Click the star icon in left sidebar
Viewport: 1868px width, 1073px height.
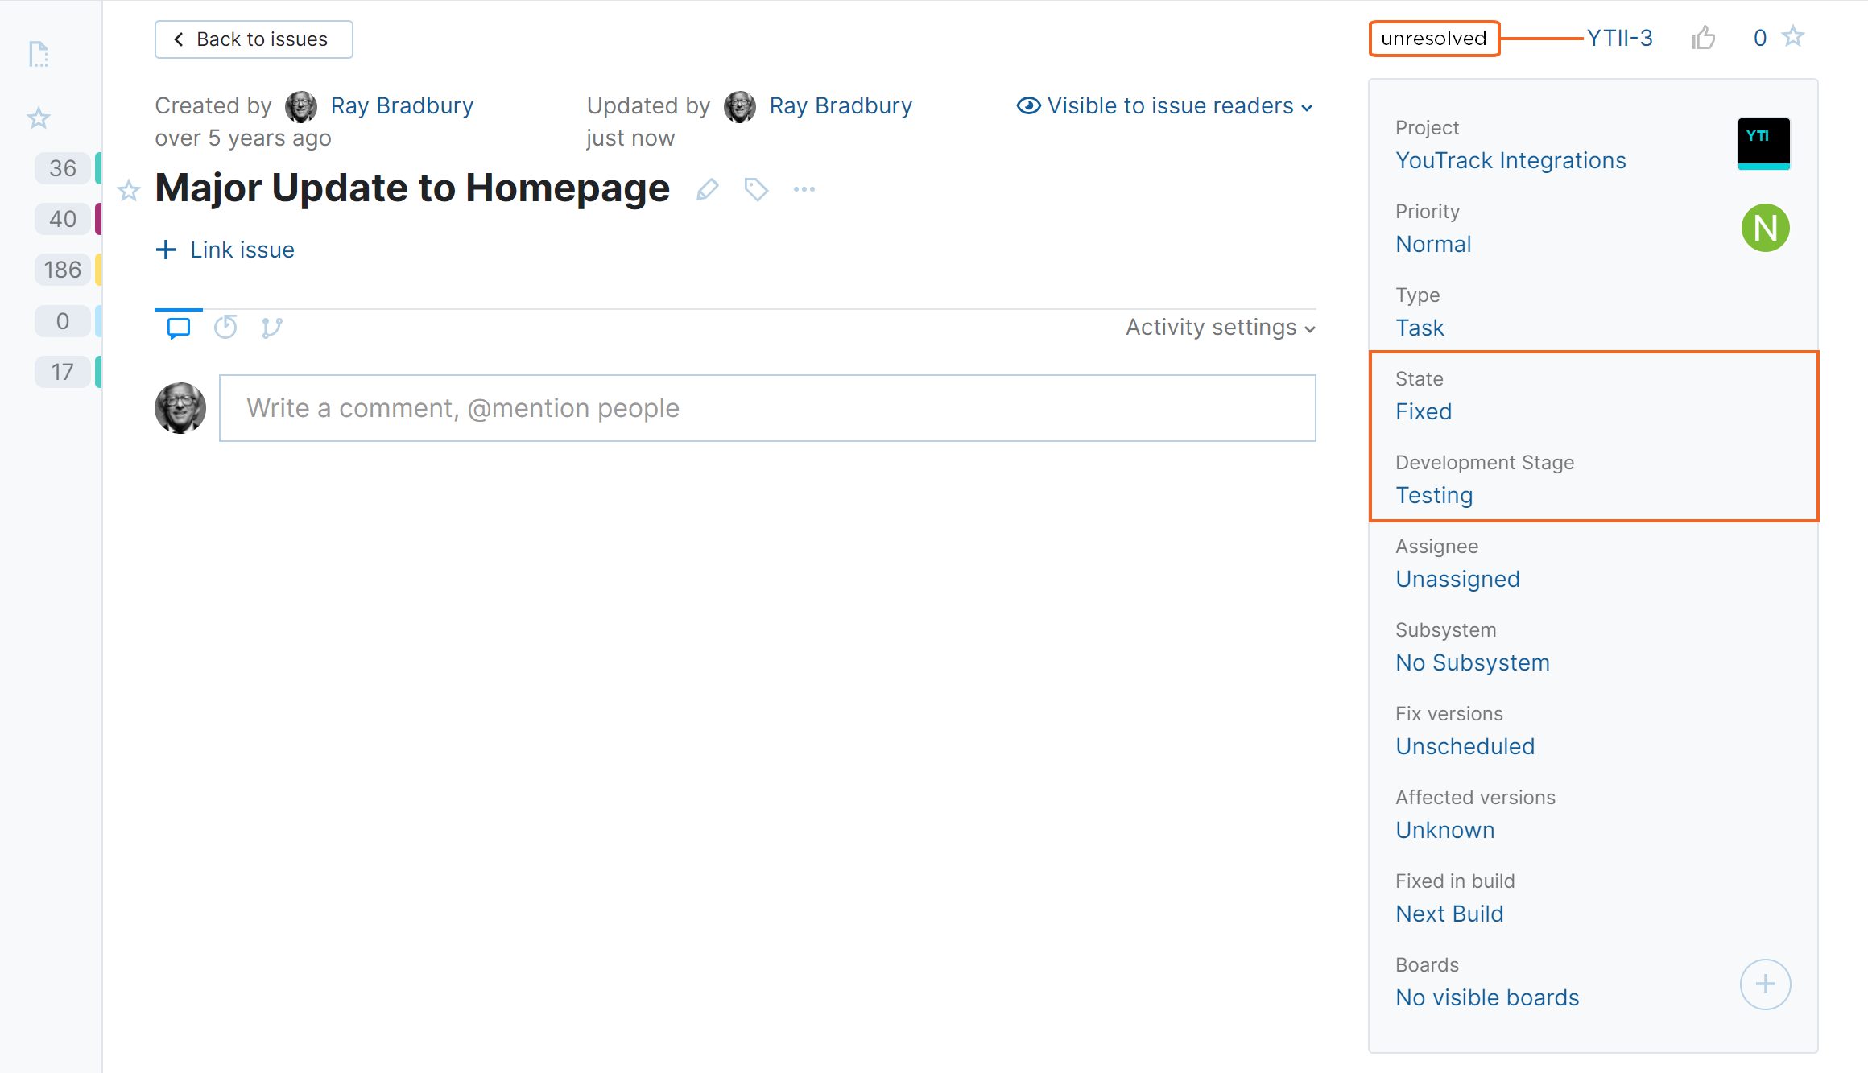(39, 118)
